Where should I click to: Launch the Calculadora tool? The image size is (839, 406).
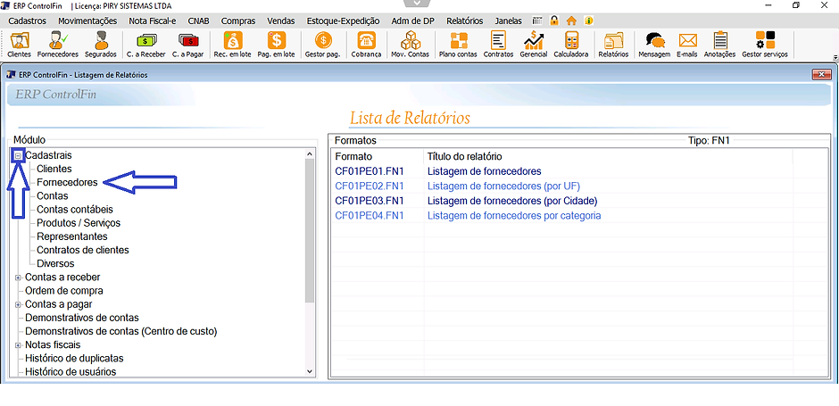pyautogui.click(x=571, y=45)
